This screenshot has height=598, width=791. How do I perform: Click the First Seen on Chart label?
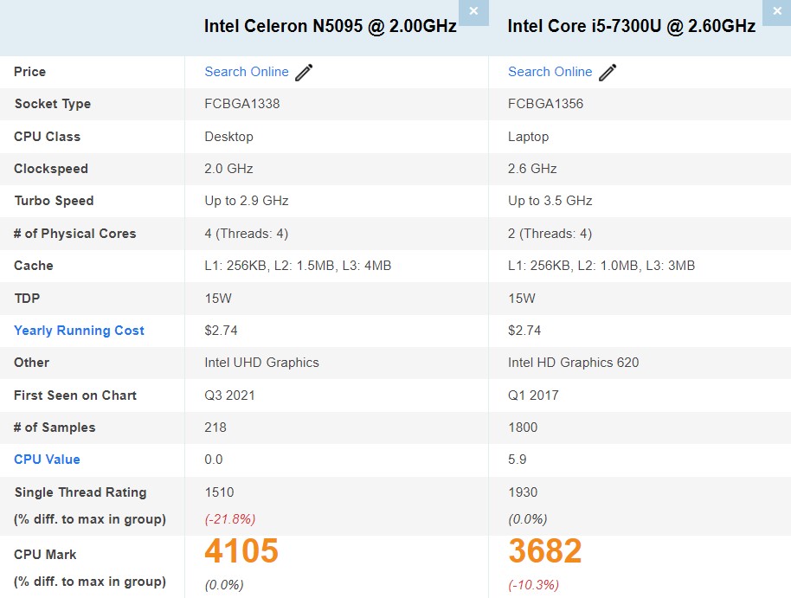[x=75, y=395]
